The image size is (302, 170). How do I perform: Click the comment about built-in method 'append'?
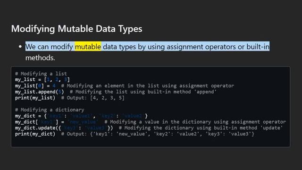click(x=143, y=92)
